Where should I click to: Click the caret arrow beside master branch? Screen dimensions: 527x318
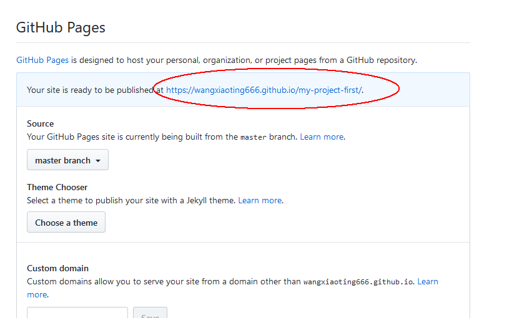[98, 161]
